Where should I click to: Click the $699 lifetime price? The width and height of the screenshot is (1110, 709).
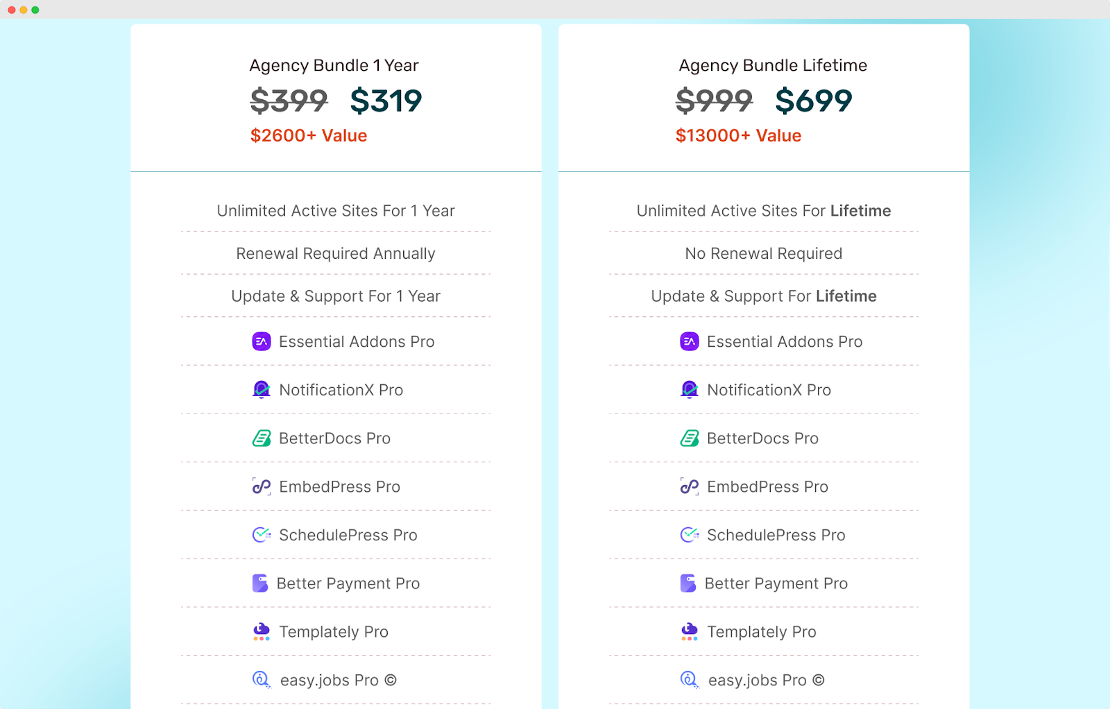(813, 101)
